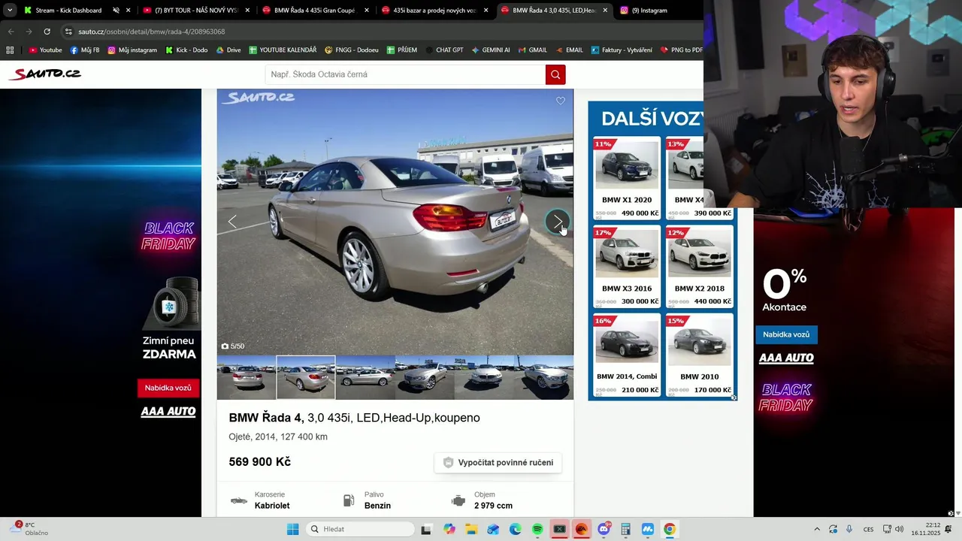The image size is (962, 541).
Task: Open the Drive bookmark
Action: tap(228, 50)
